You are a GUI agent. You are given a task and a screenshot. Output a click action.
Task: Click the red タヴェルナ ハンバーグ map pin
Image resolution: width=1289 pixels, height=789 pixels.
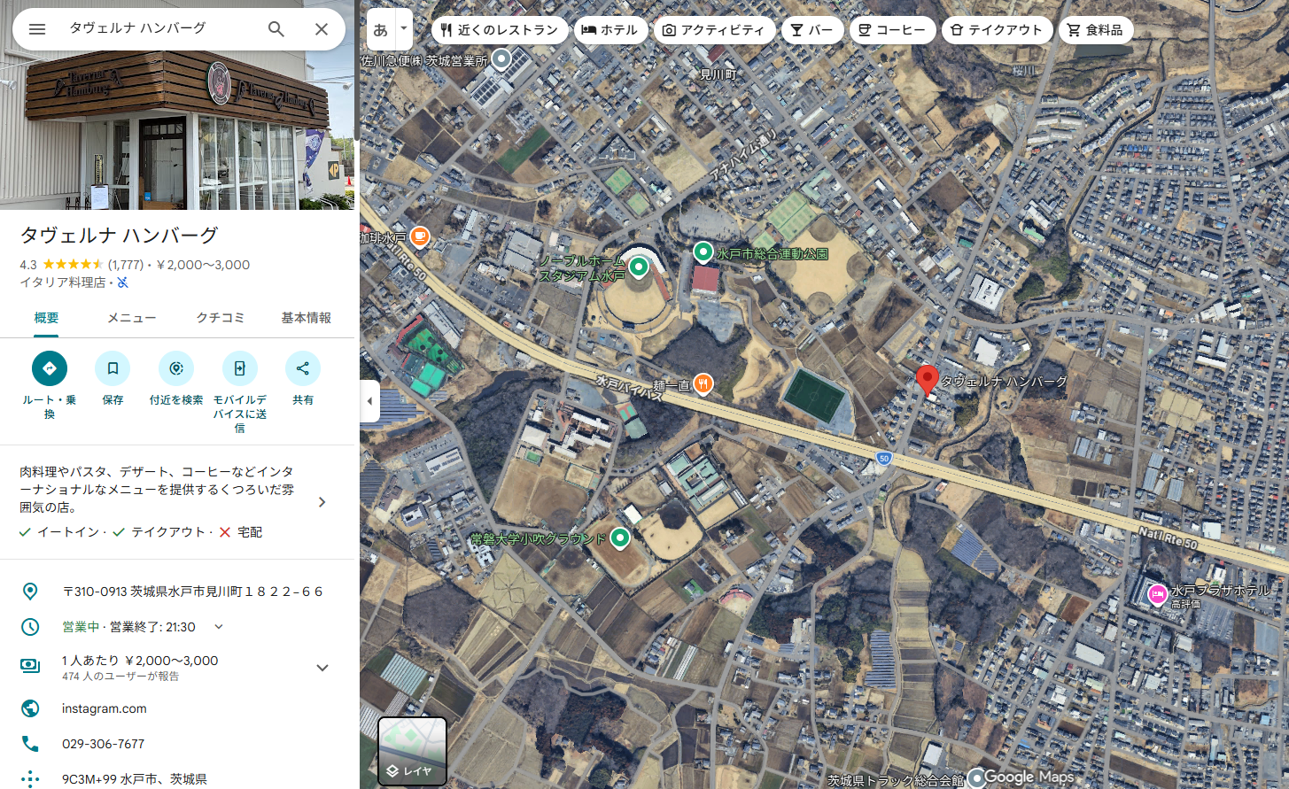pyautogui.click(x=927, y=380)
